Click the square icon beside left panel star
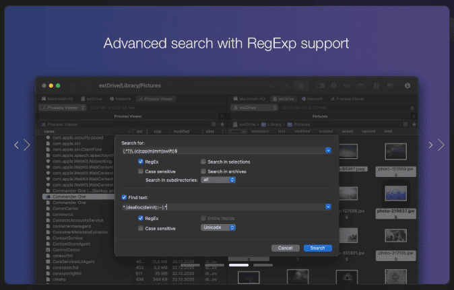 [x=214, y=124]
